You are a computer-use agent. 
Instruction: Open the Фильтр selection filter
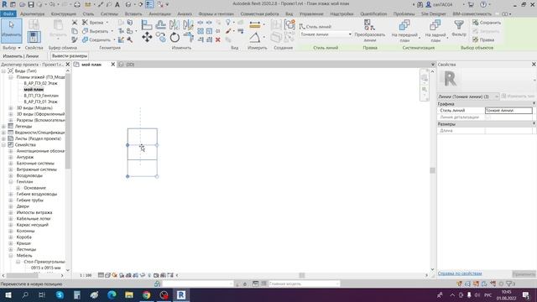(x=459, y=29)
